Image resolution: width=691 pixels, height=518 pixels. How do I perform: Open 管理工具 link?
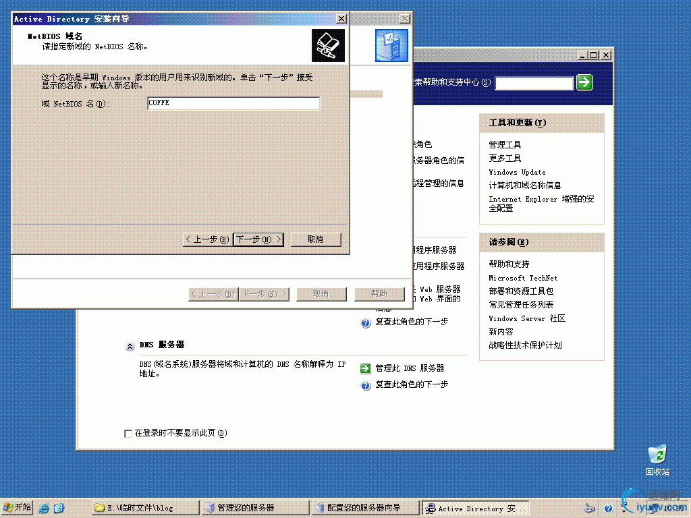[x=505, y=144]
